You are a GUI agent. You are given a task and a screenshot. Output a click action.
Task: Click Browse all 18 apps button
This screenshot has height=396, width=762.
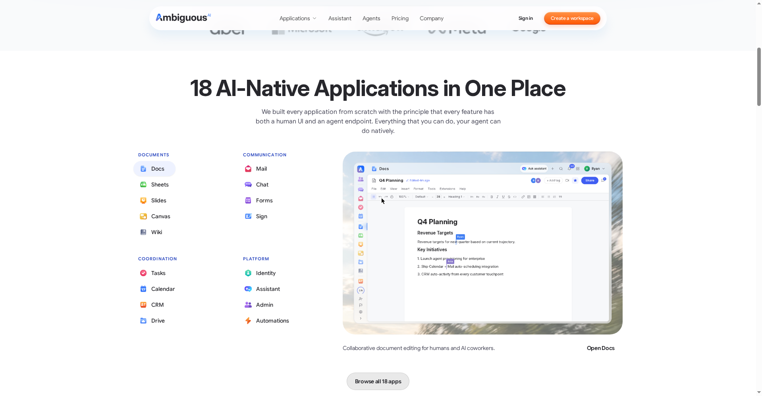(x=378, y=381)
